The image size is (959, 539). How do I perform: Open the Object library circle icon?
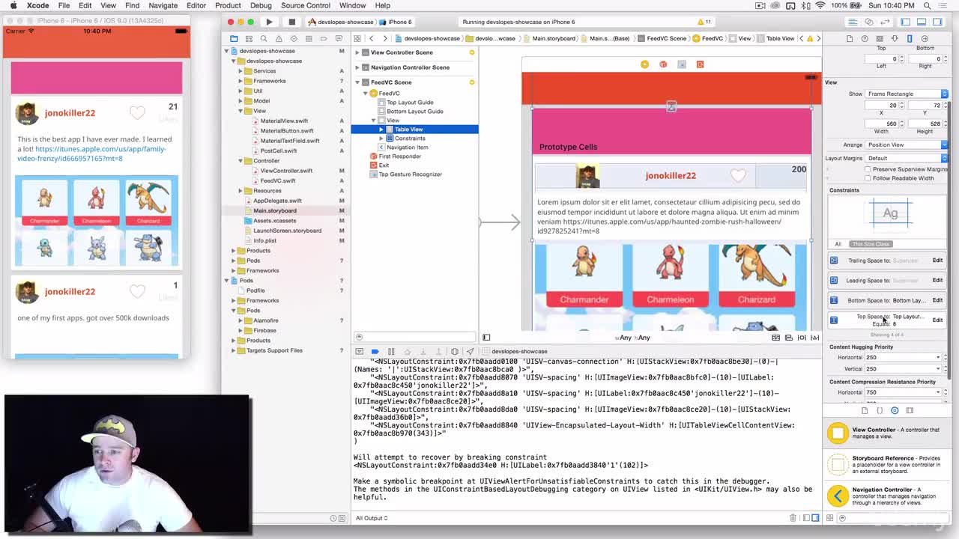(895, 410)
